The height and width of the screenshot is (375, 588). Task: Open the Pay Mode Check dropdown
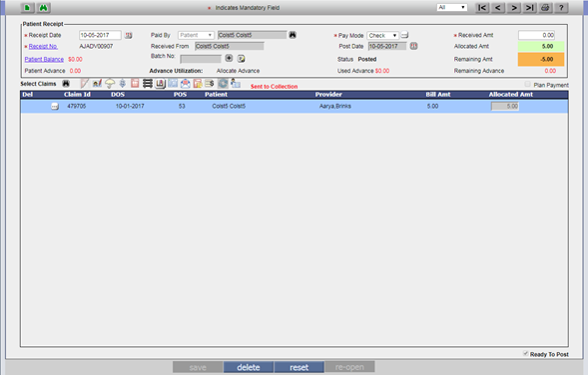[x=382, y=35]
